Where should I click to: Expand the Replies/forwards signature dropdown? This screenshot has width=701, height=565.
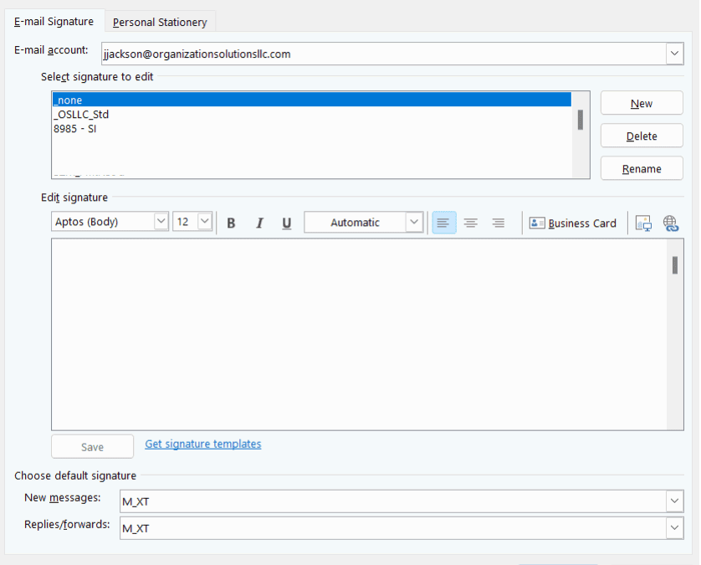674,528
